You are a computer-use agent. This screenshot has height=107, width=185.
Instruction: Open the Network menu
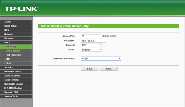click(16, 34)
